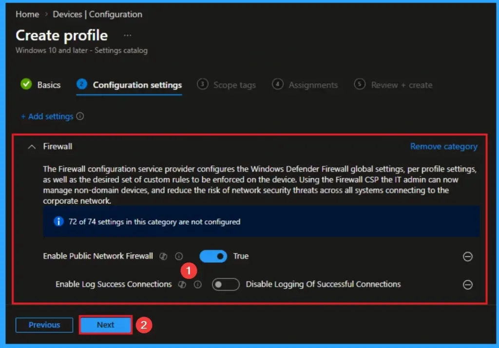Click the info icon in the blue banner
This screenshot has width=499, height=348.
point(58,222)
